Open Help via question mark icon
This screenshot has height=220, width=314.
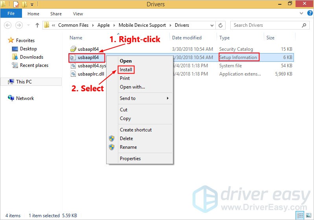[309, 14]
